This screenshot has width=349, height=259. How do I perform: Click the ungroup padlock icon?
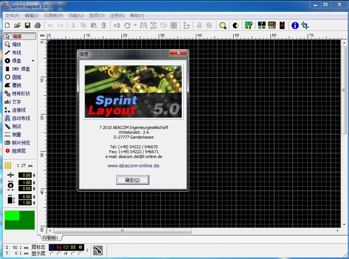pyautogui.click(x=209, y=25)
